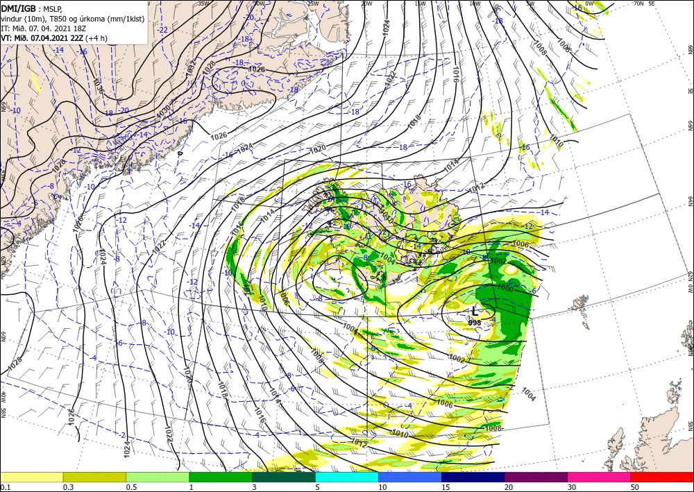Click the light green 0.5–1 legend swatch
The height and width of the screenshot is (492, 694).
158,477
